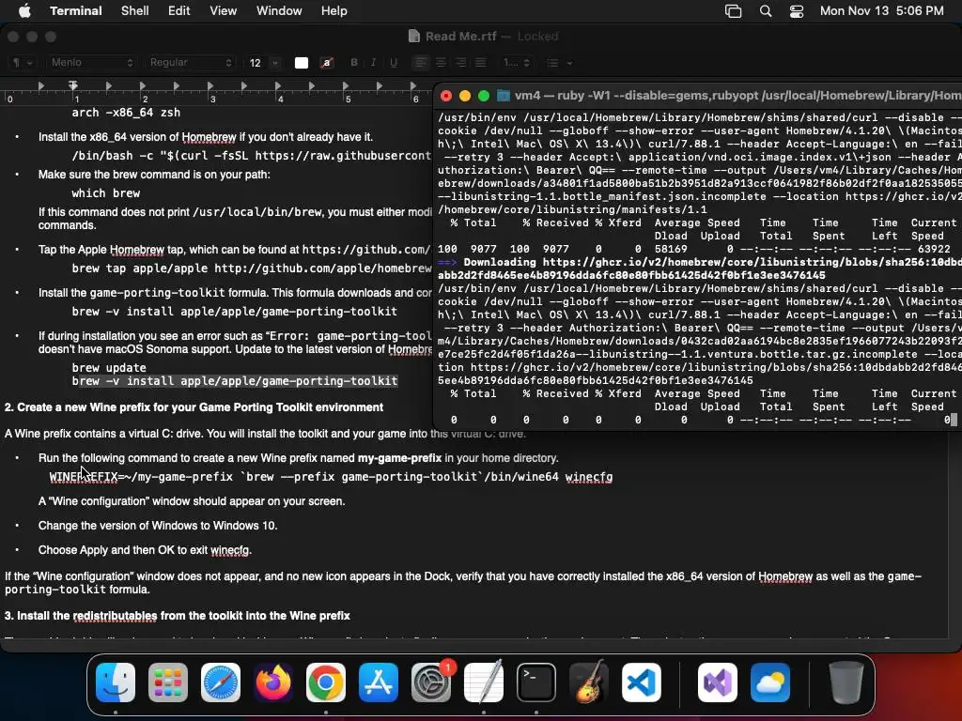Switch to TextEdit in the Dock

point(484,683)
